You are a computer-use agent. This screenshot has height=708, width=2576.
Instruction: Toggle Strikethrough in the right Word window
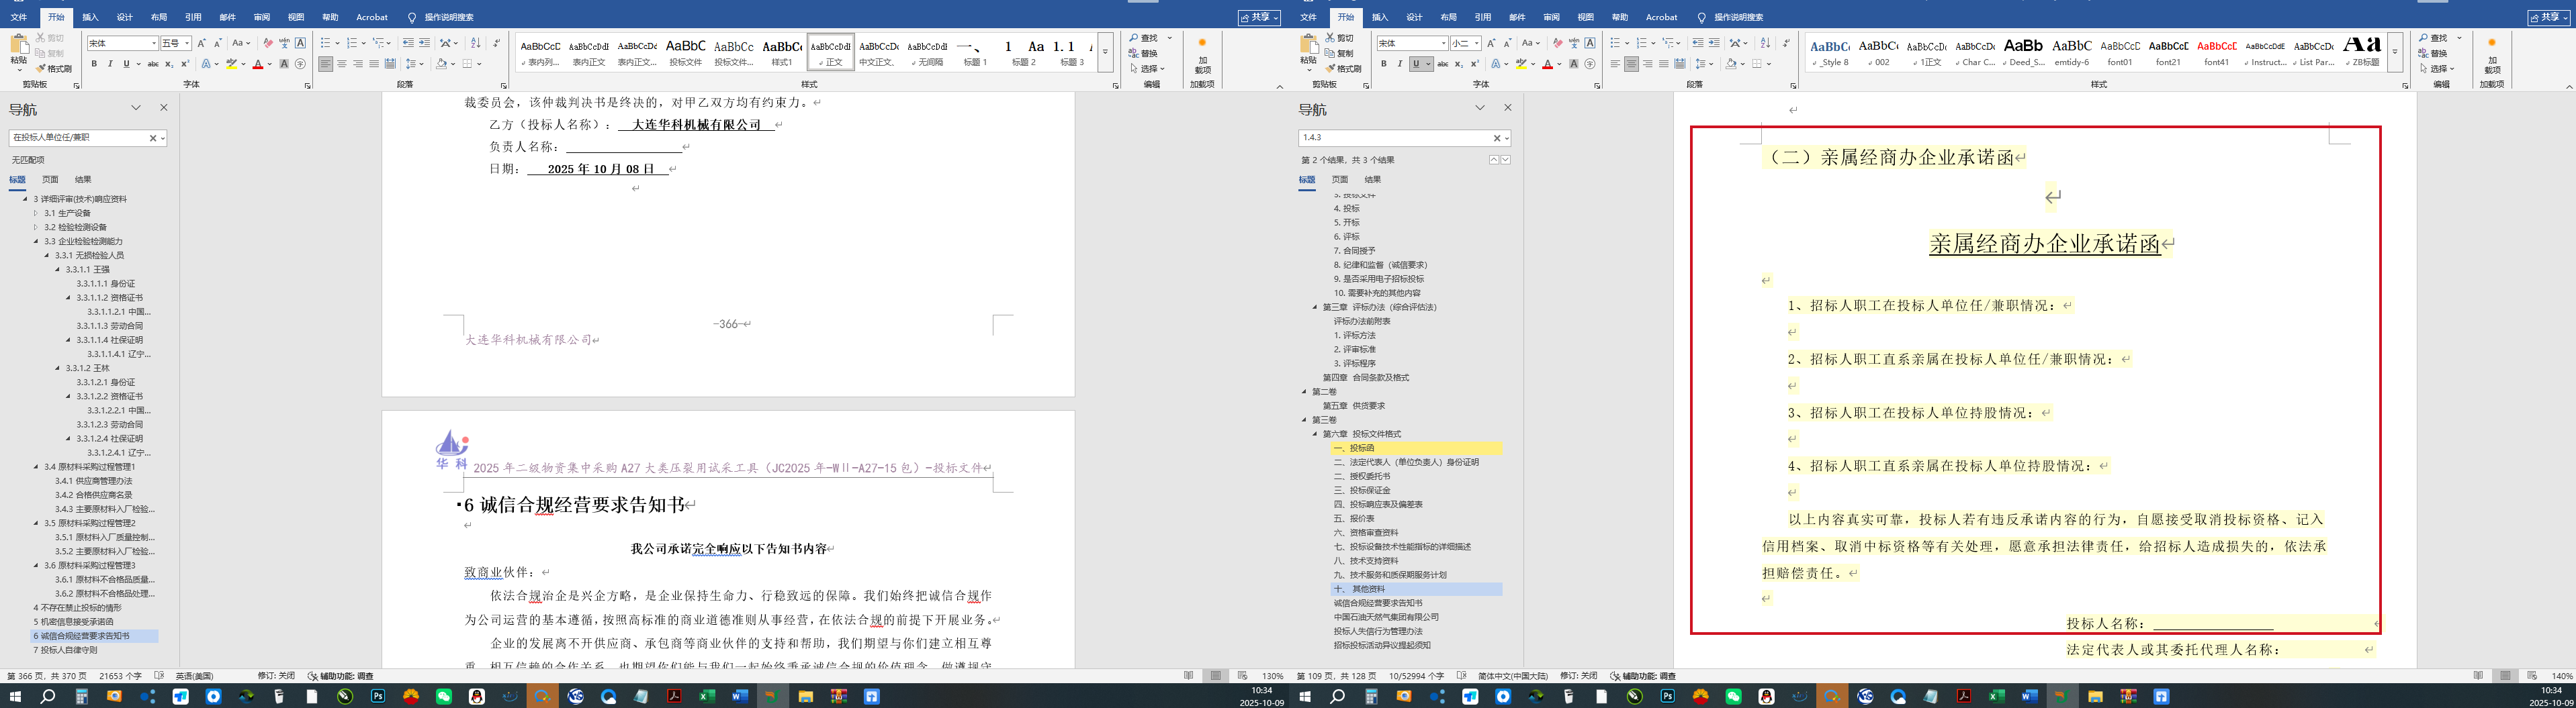1442,64
